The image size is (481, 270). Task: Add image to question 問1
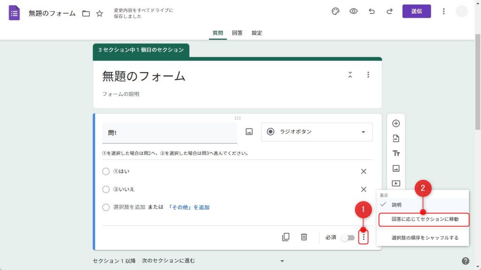249,132
